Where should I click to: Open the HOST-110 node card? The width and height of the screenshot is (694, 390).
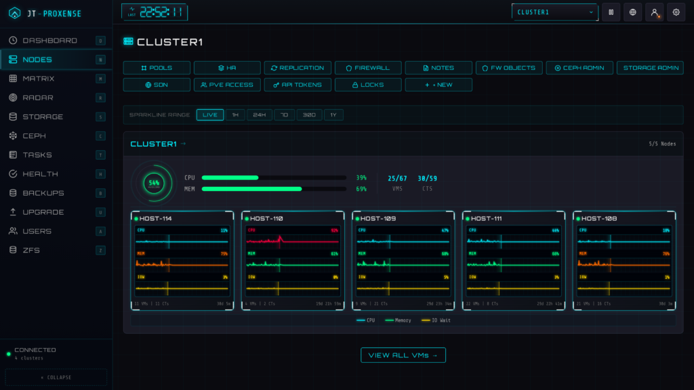coord(293,261)
